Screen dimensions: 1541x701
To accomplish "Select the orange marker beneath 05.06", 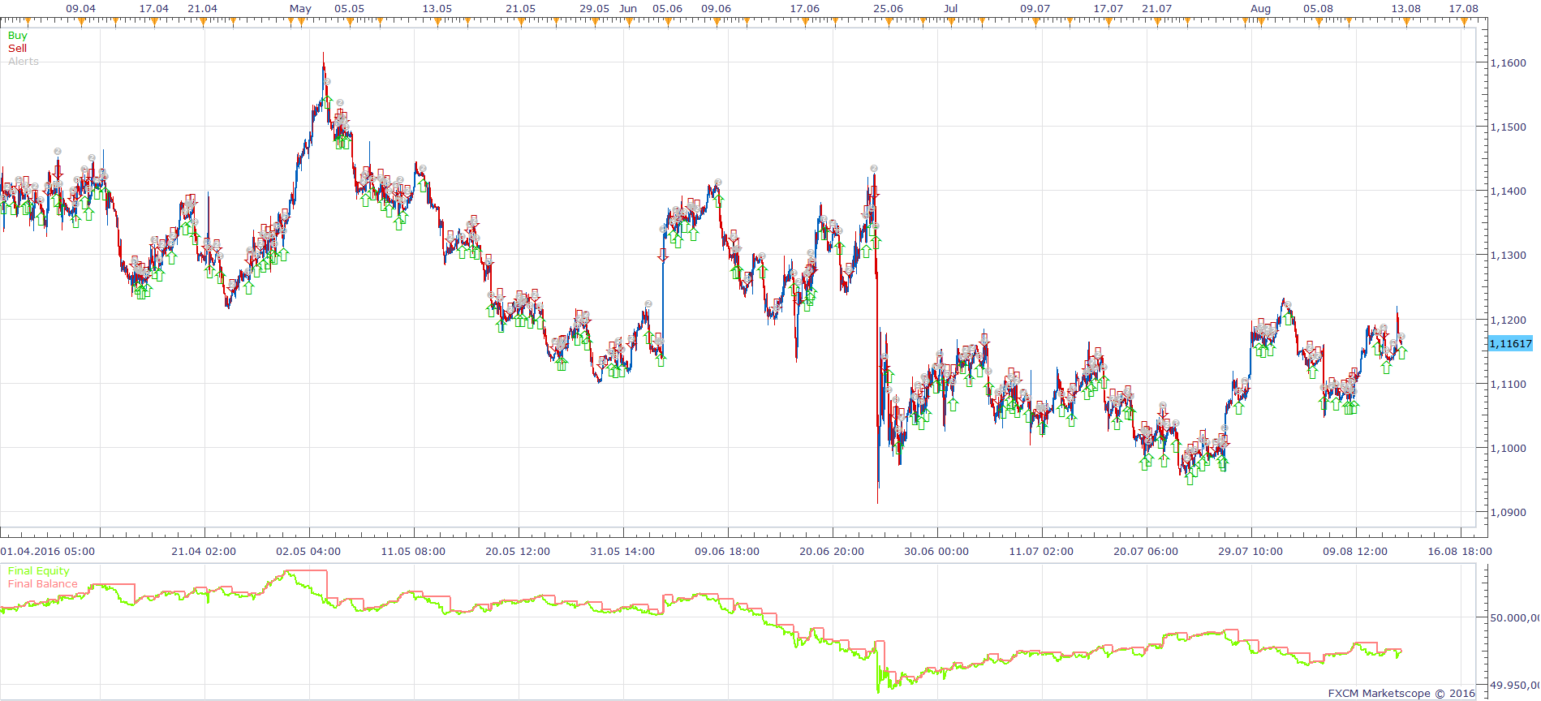I will [668, 23].
